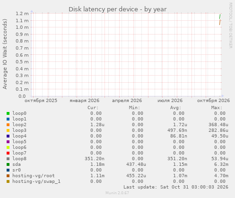Screen dimensions: 235x198
Task: Select the 'loop6' legend label
Action: (x=19, y=147)
